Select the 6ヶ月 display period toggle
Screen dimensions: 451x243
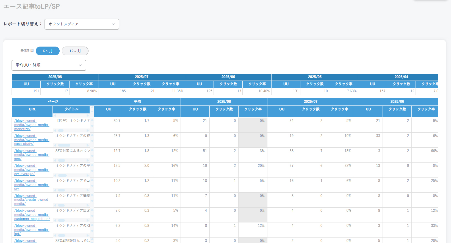click(x=48, y=51)
